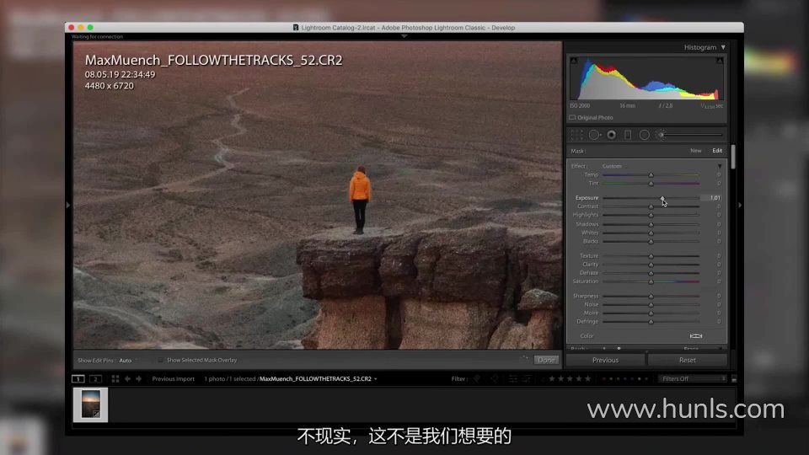Go back with left arrow icon

pos(127,378)
